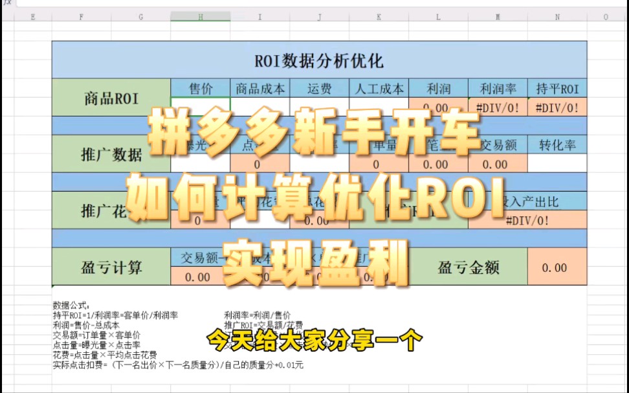Image resolution: width=629 pixels, height=393 pixels.
Task: Select column F header
Action: coord(82,17)
